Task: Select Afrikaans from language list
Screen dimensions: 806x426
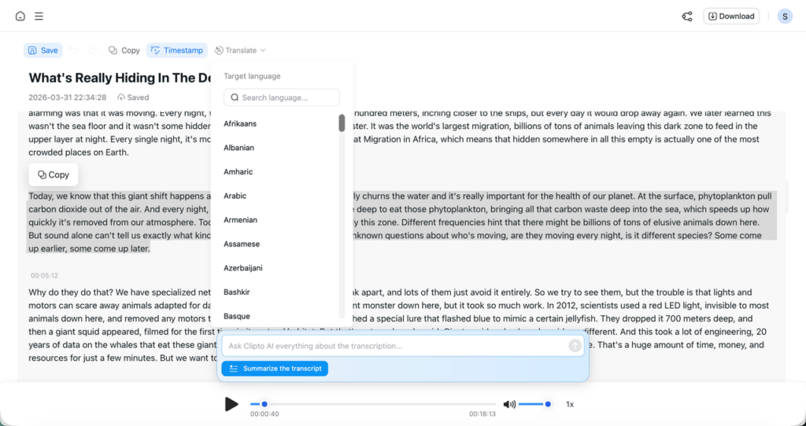Action: pyautogui.click(x=240, y=123)
